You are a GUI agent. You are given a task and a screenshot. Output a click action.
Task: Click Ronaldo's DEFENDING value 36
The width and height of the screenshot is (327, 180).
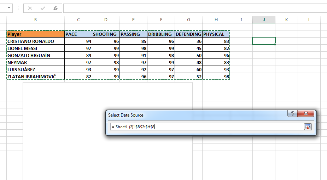tap(188, 41)
